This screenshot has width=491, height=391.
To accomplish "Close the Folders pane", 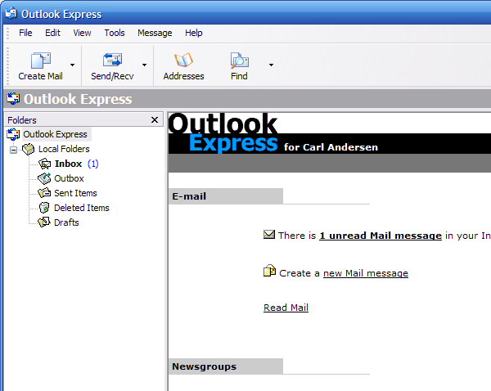I will [x=155, y=120].
